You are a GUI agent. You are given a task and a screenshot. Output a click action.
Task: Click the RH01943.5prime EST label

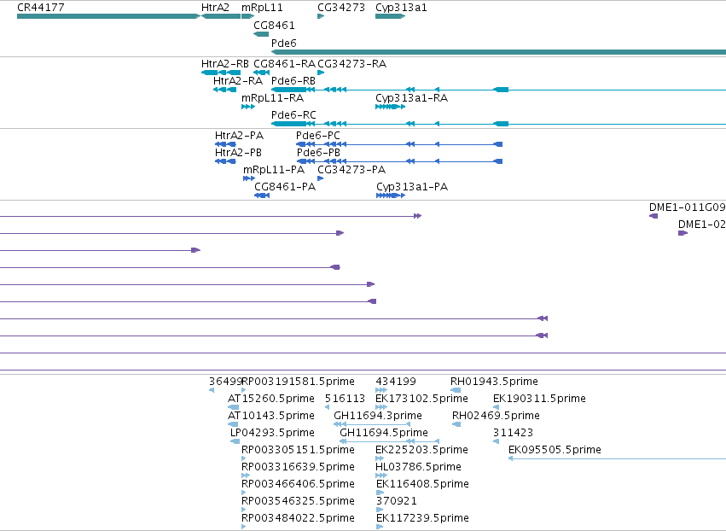pos(495,382)
